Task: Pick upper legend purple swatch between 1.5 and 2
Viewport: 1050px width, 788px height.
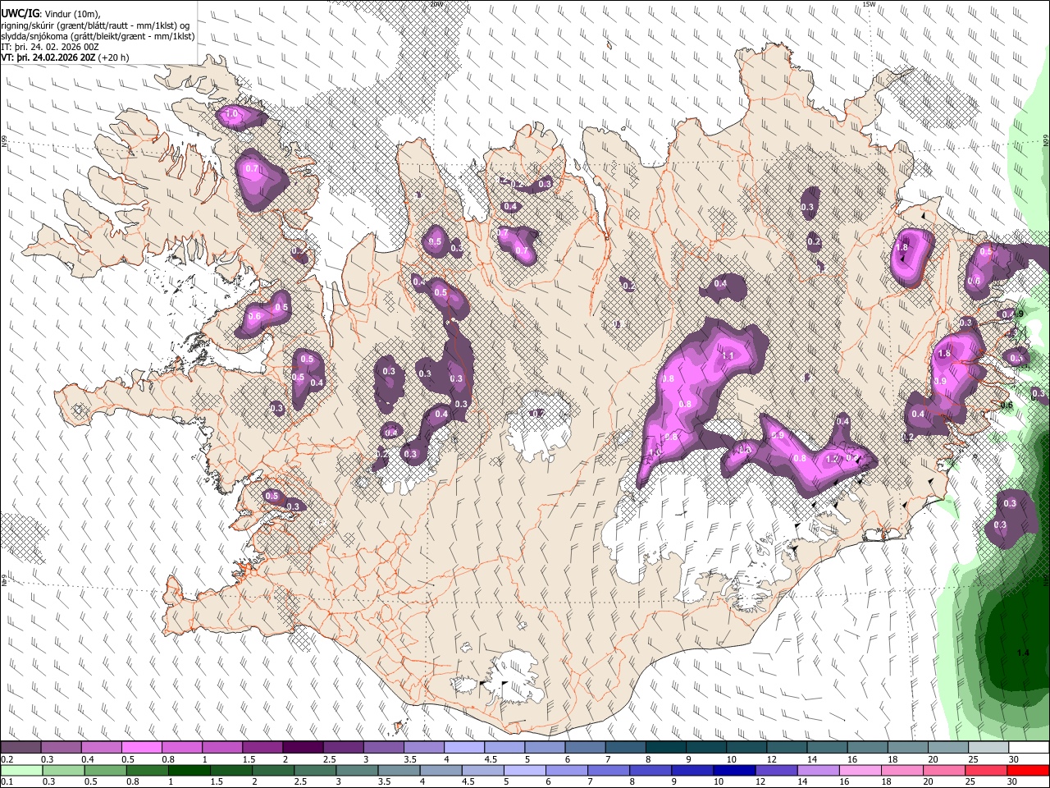Action: coord(262,748)
